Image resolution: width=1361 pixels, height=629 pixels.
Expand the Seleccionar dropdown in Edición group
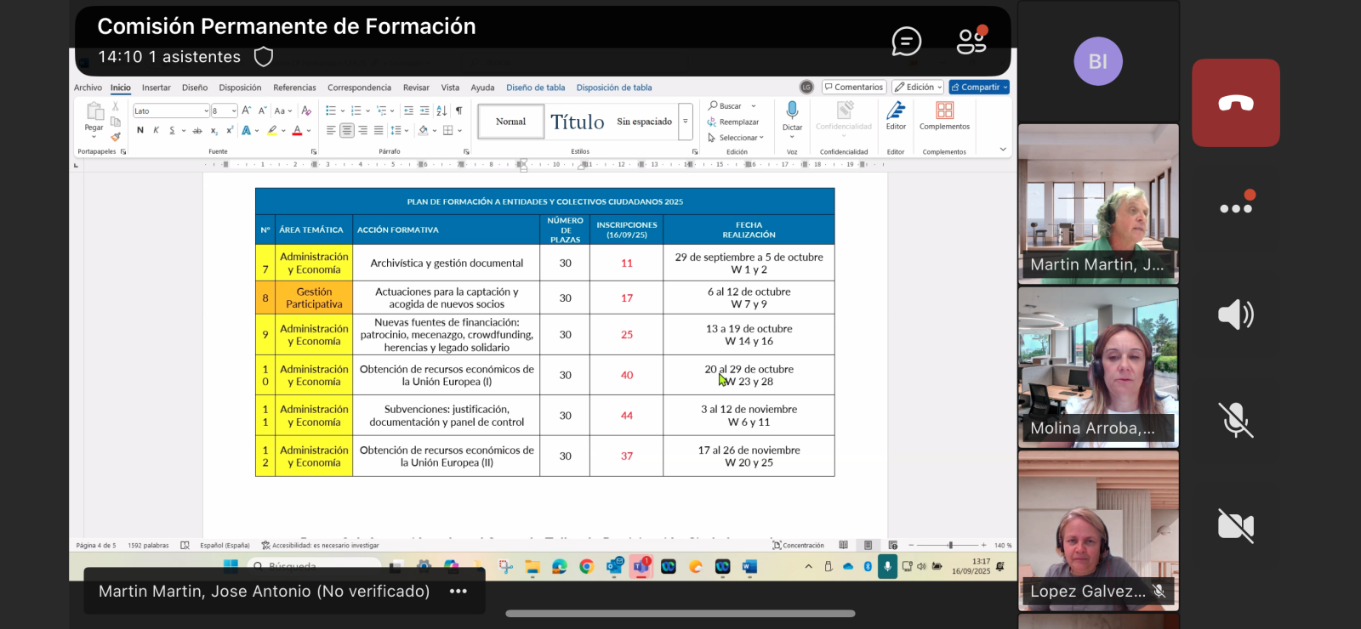click(737, 138)
